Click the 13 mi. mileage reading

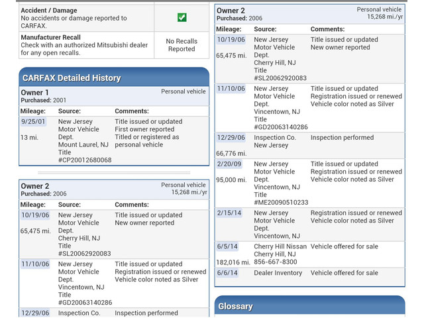coord(29,137)
